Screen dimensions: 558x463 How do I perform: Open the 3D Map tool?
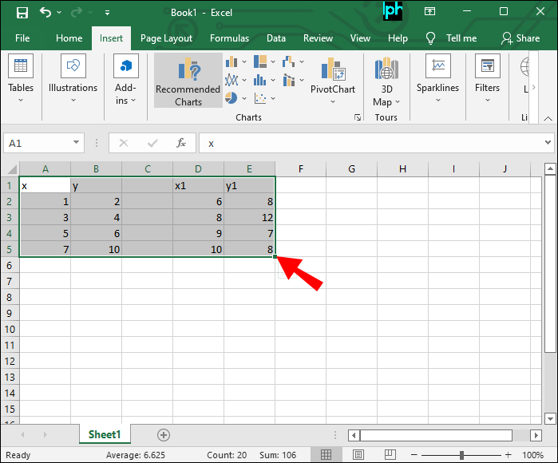[386, 81]
